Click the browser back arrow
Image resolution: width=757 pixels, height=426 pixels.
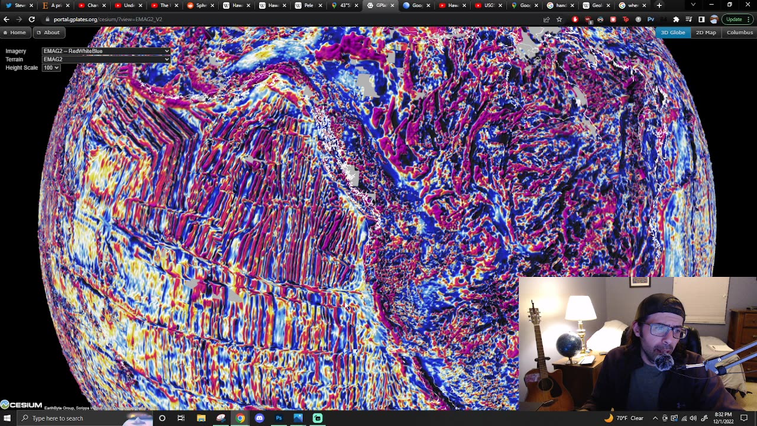tap(7, 19)
